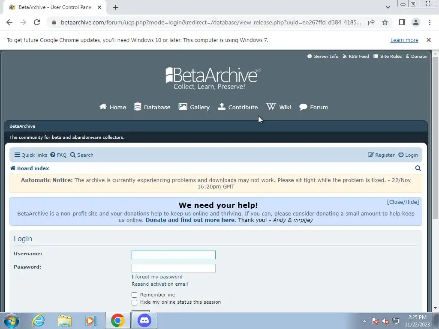Expand the tab search chevron
Screen dimensions: 439x329
[388, 7]
